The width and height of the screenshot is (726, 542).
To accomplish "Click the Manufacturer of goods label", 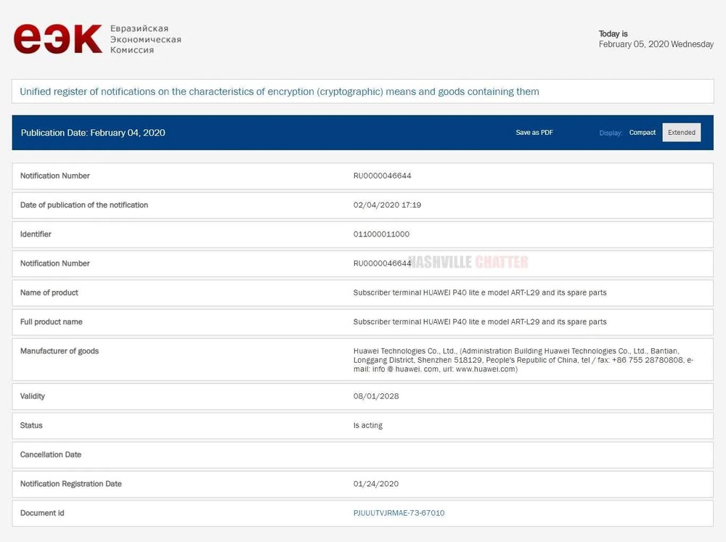I will pyautogui.click(x=60, y=351).
